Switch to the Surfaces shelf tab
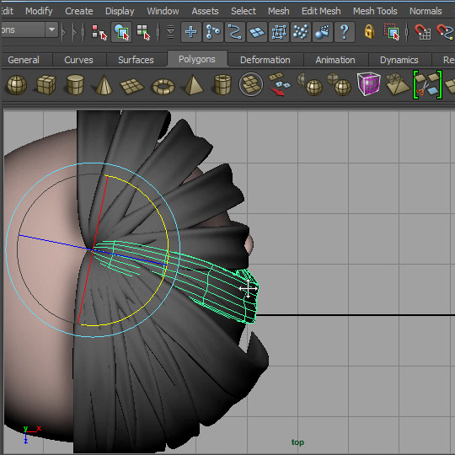 point(136,60)
